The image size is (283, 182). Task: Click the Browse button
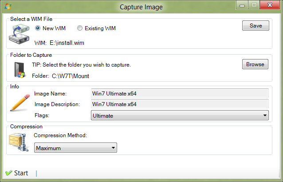point(255,64)
